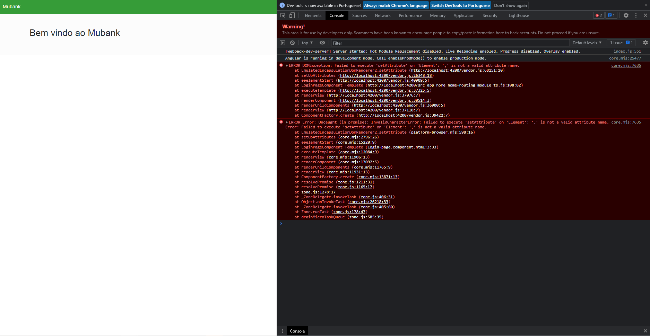Toggle the device toolbar icon
Screen dimensions: 650x336
pyautogui.click(x=292, y=16)
